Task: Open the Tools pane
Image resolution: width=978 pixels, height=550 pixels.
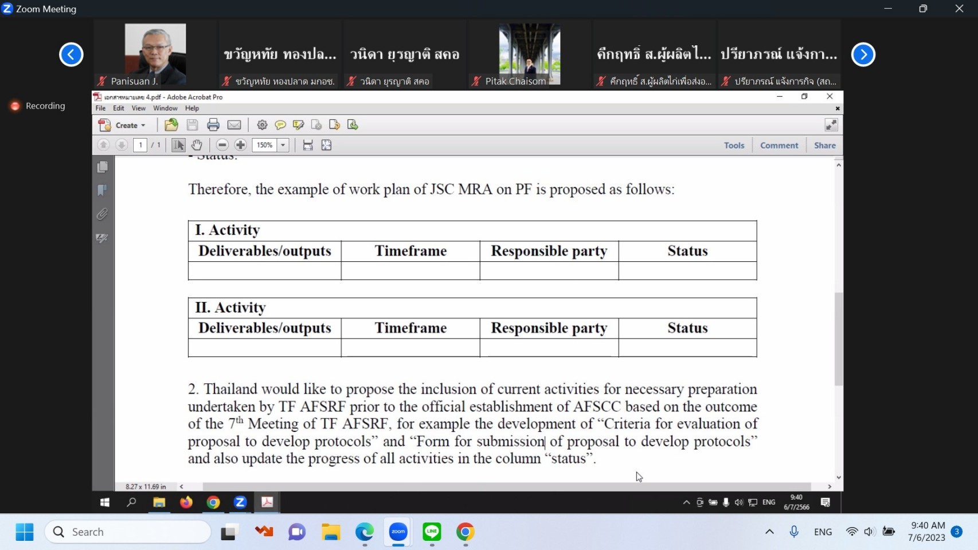Action: (x=734, y=146)
